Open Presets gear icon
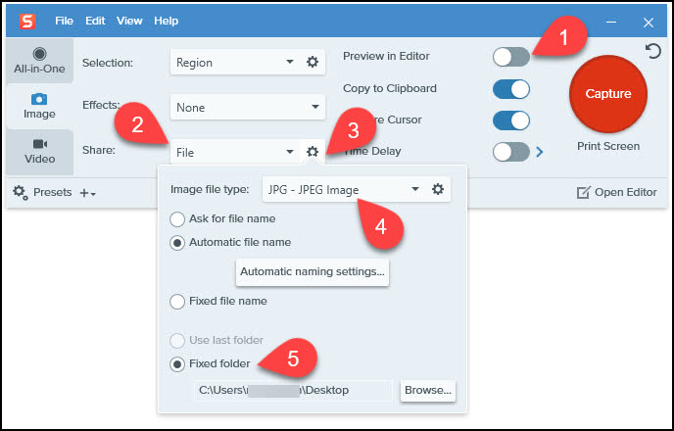 (20, 193)
